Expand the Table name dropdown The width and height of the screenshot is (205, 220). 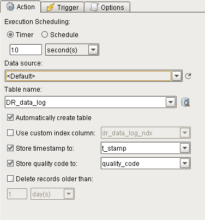[171, 102]
